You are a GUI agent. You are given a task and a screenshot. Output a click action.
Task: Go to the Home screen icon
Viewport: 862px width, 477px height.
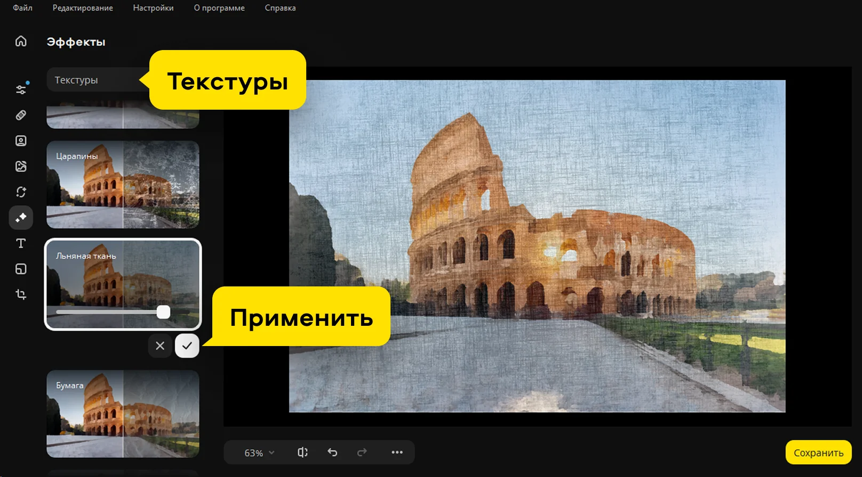point(21,42)
